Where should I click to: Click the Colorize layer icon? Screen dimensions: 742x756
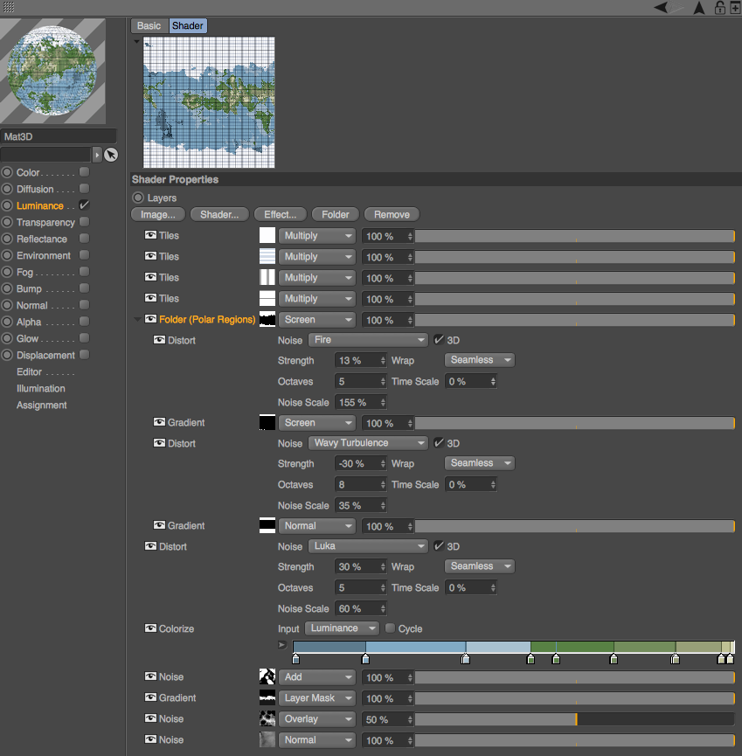coord(150,628)
